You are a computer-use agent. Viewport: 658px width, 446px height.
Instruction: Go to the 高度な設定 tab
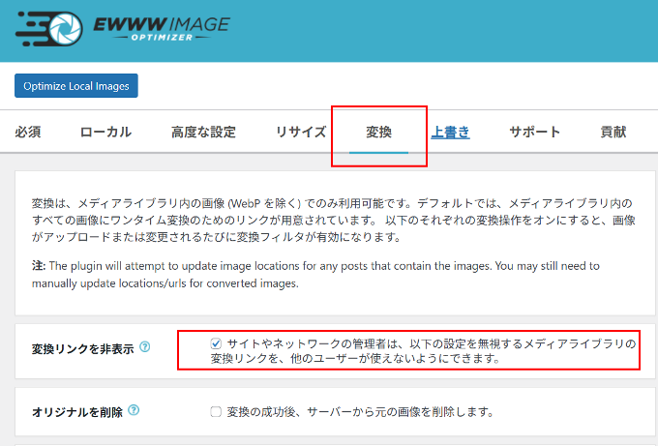click(202, 133)
